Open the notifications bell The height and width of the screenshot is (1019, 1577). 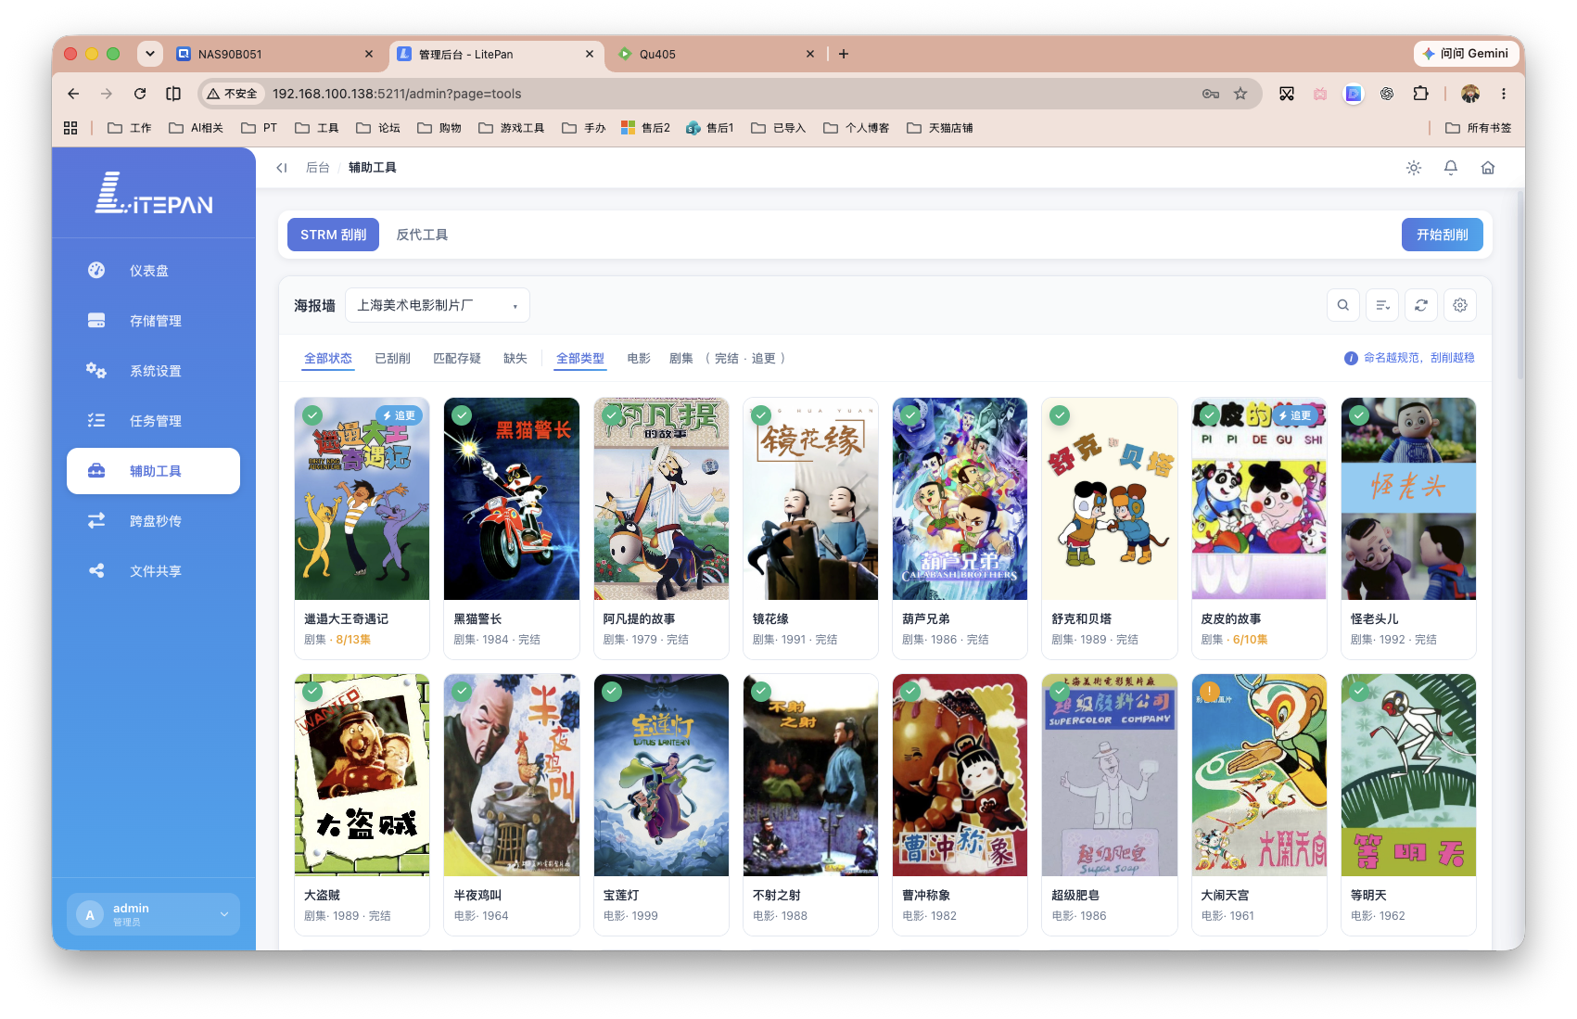[1451, 168]
